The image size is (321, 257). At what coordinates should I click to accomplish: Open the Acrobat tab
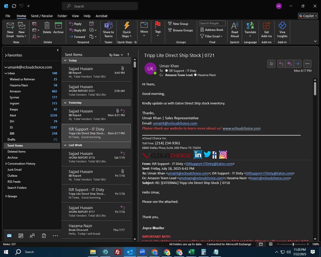[102, 16]
